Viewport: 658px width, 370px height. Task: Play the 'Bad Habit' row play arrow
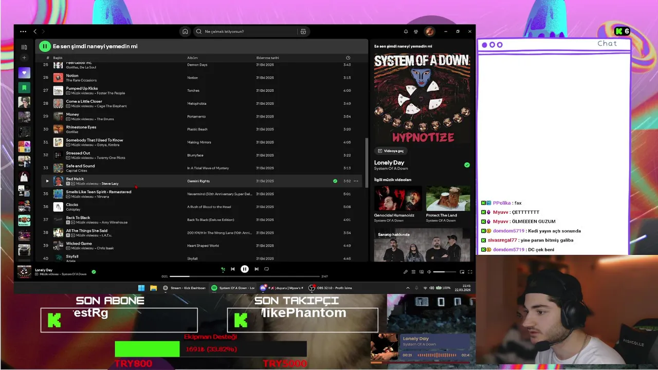(47, 181)
